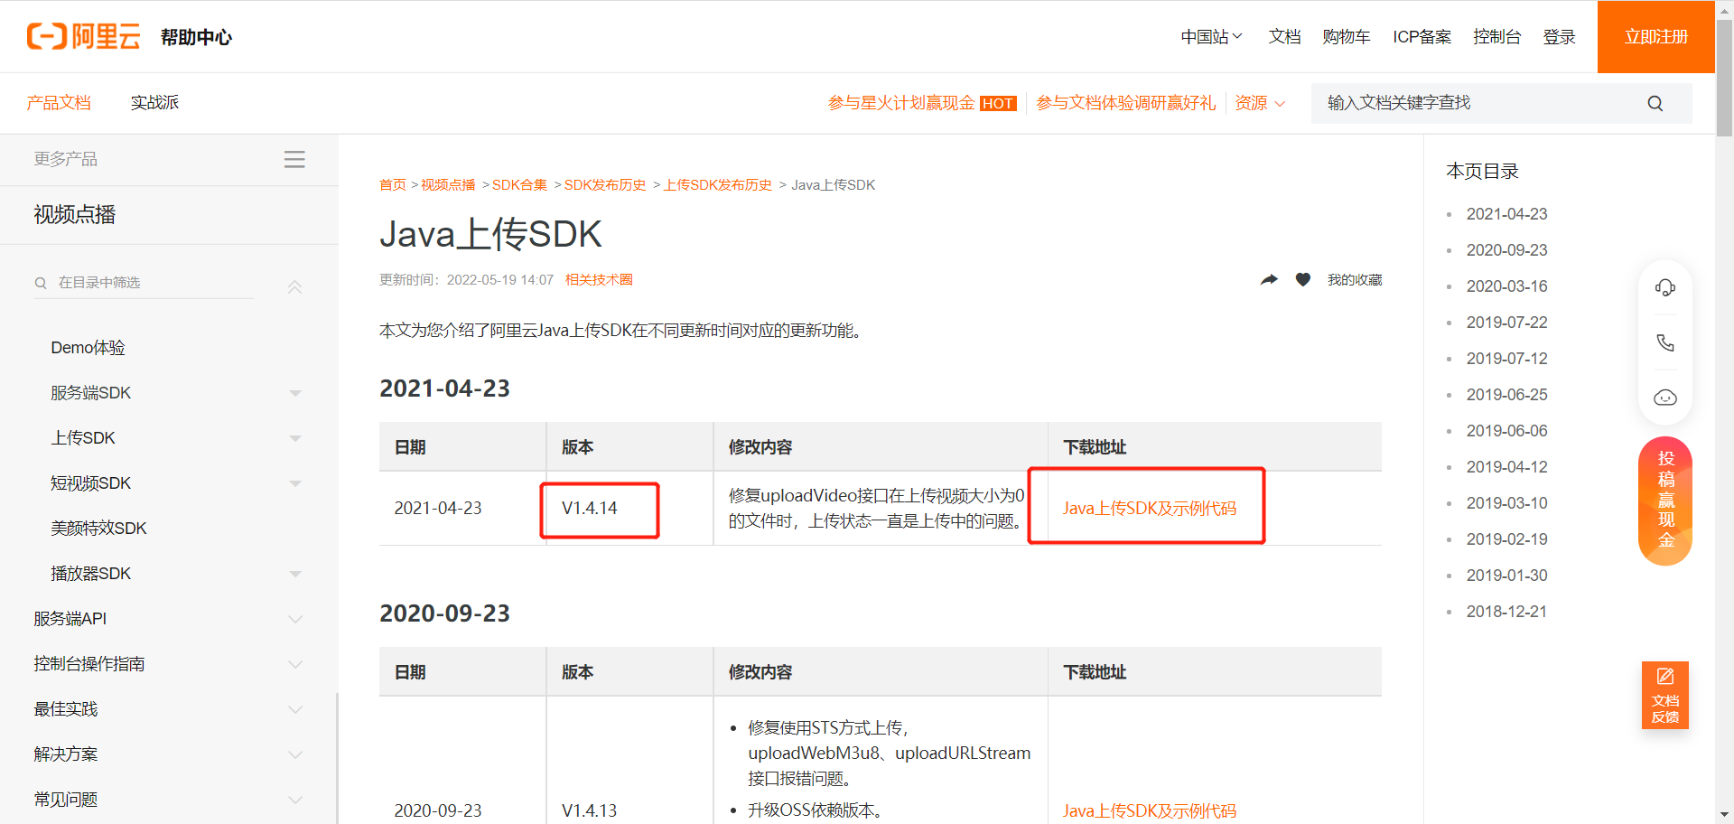Click the 首页 breadcrumb
The width and height of the screenshot is (1734, 824).
click(x=393, y=185)
